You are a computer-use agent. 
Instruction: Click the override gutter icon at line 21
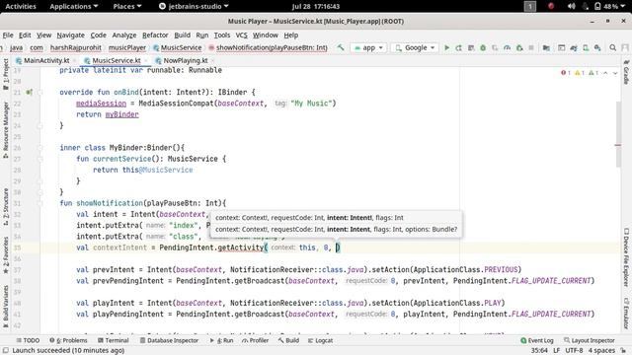tap(29, 92)
